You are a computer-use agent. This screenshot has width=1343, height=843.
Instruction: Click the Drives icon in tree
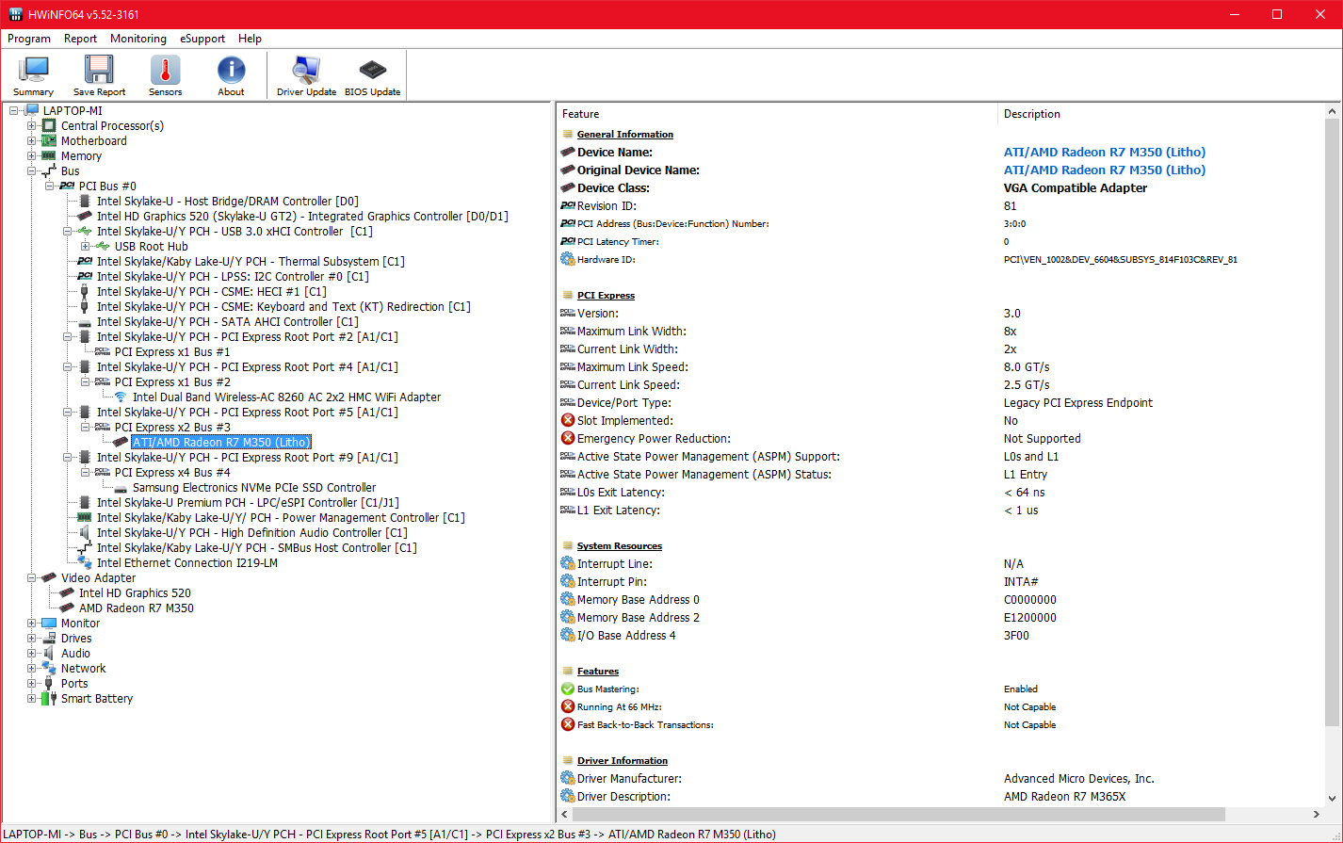pyautogui.click(x=49, y=639)
